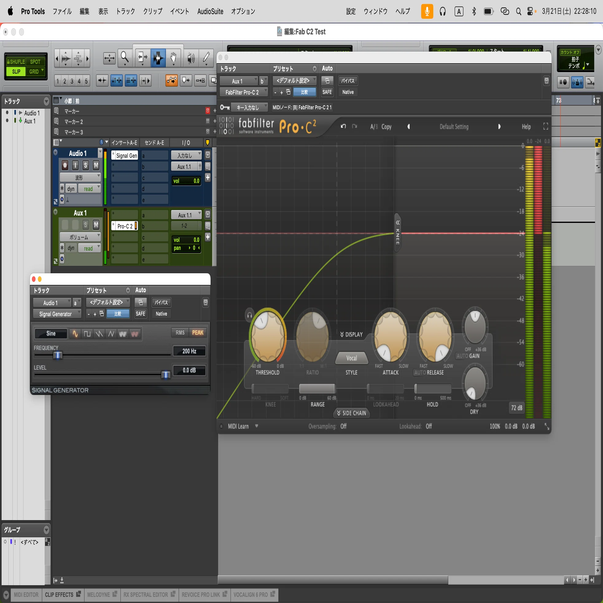The image size is (603, 603).
Task: Click Pro-C 2 window resize corner icon
Action: click(547, 426)
